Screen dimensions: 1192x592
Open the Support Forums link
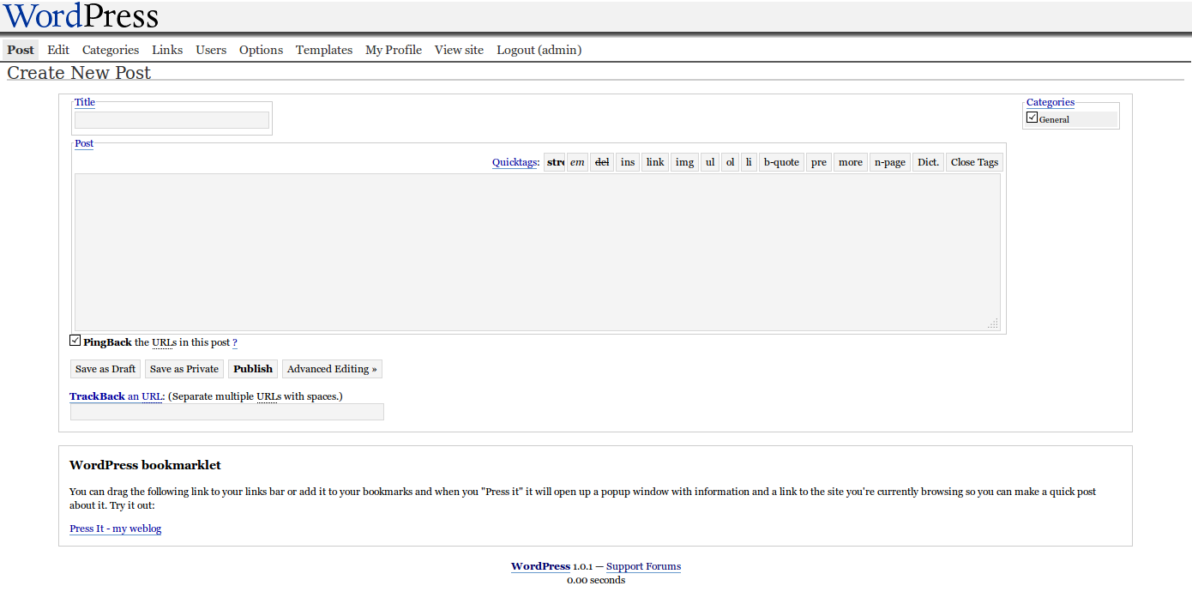(643, 566)
